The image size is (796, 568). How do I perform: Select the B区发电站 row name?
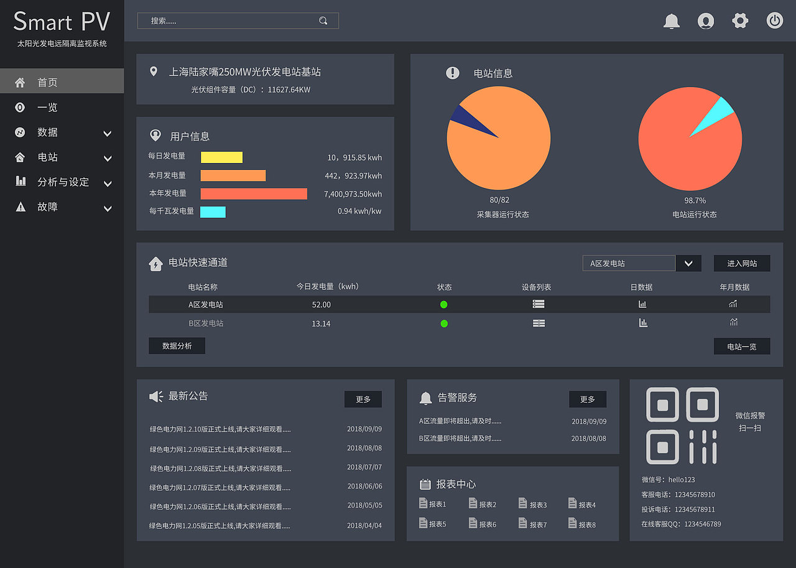(206, 324)
